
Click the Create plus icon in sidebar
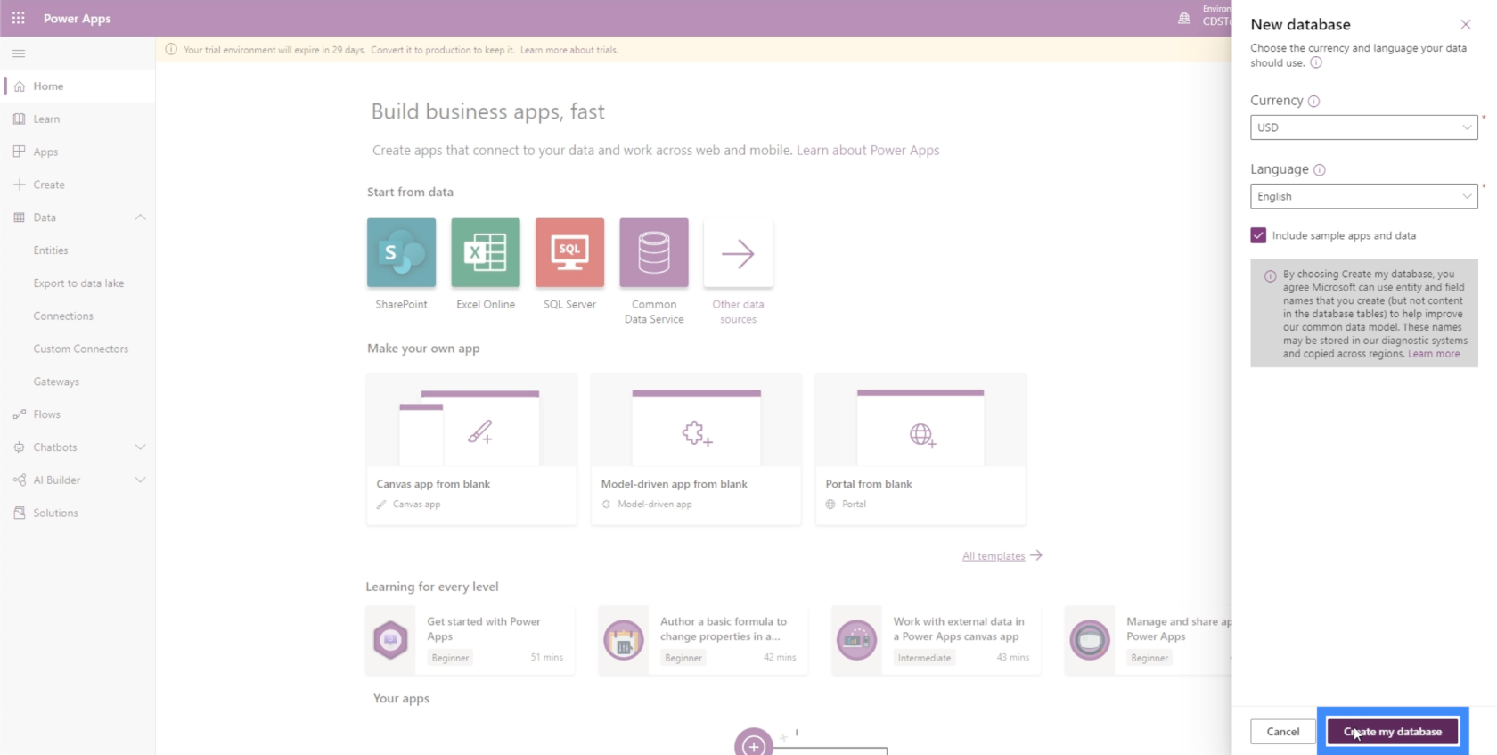(x=20, y=185)
